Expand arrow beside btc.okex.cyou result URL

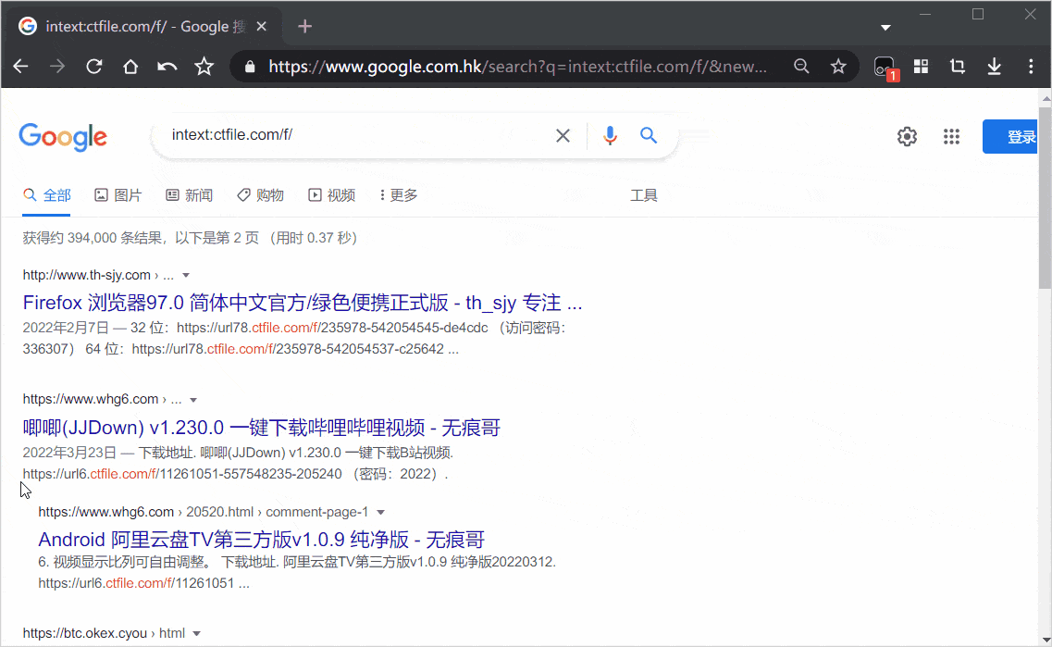[197, 634]
